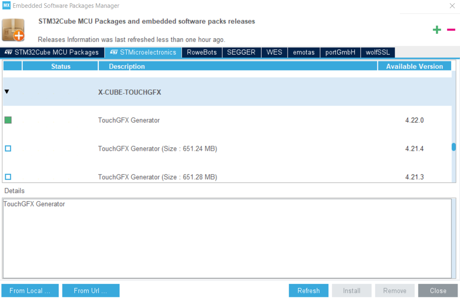Switch to STM32Cube MCU Packages tab
This screenshot has height=299, width=460.
(x=52, y=52)
